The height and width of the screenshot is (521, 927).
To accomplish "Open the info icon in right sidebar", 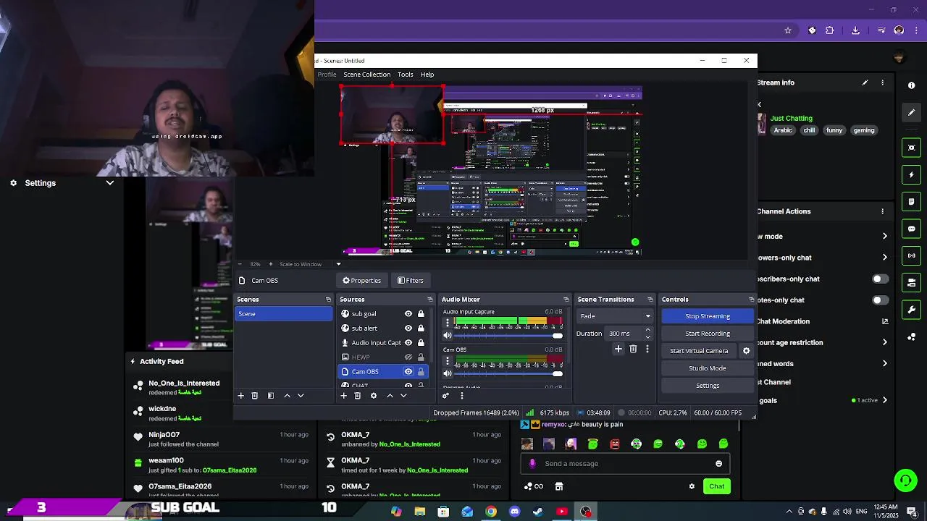I will coord(912,85).
